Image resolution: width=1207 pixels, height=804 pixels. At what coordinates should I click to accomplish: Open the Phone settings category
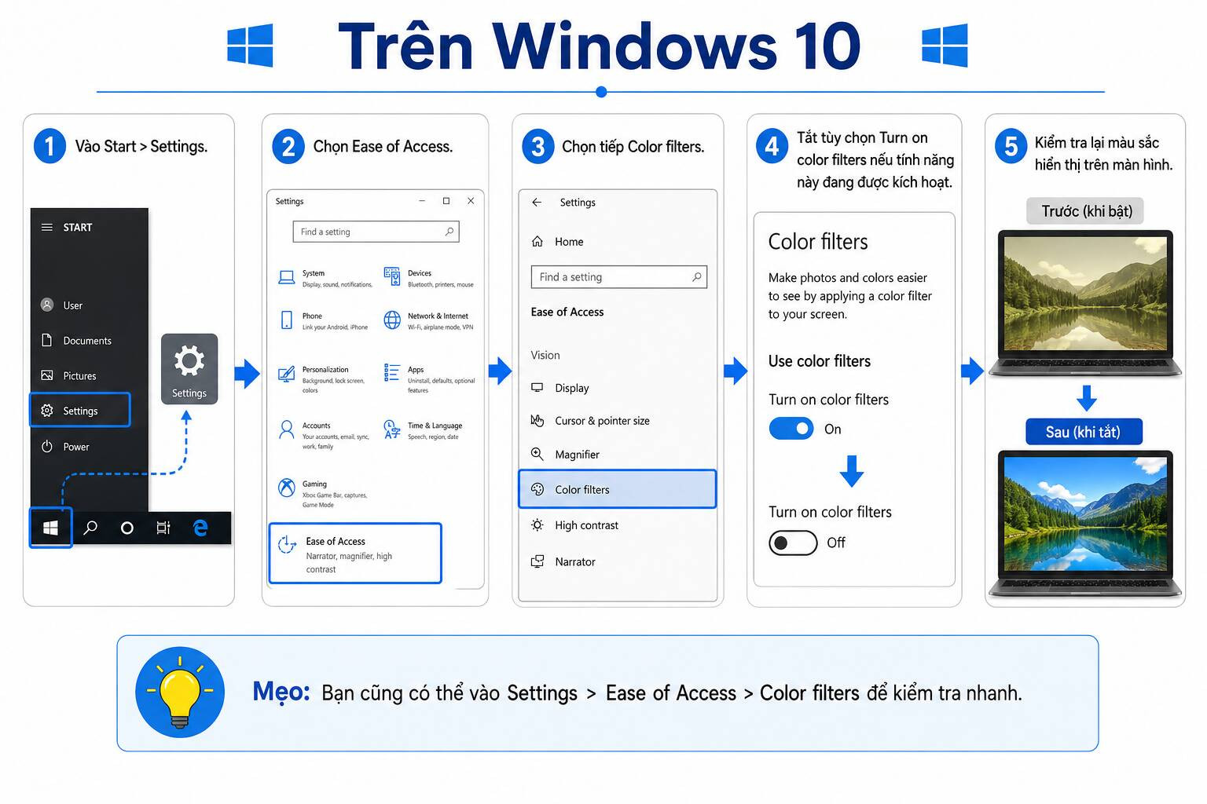pos(324,321)
